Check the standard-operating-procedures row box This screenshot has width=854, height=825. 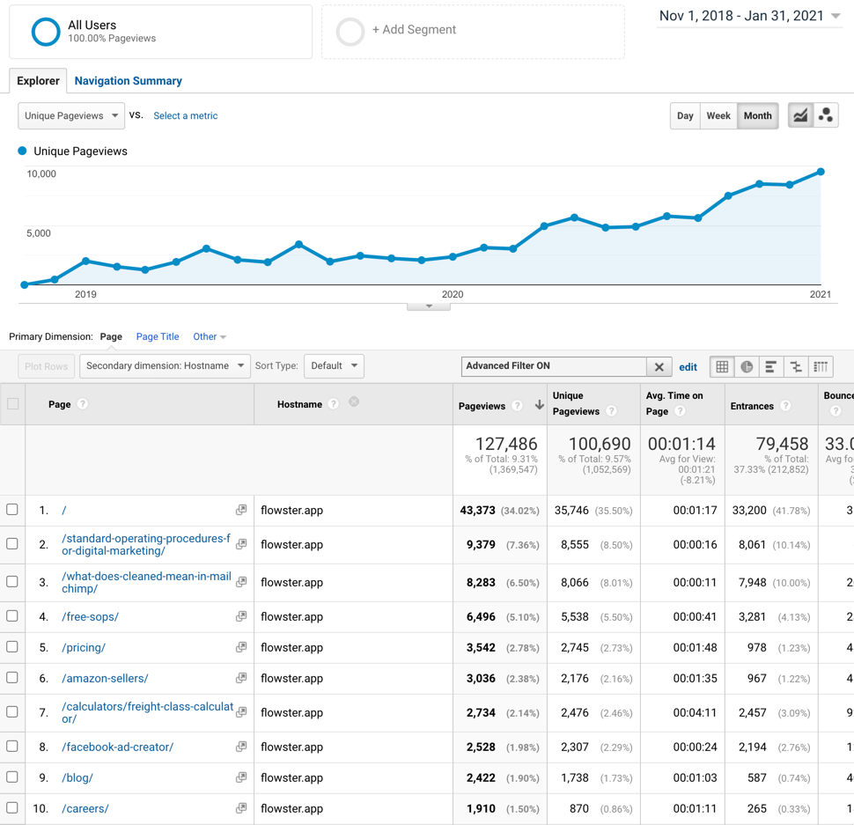pos(12,543)
